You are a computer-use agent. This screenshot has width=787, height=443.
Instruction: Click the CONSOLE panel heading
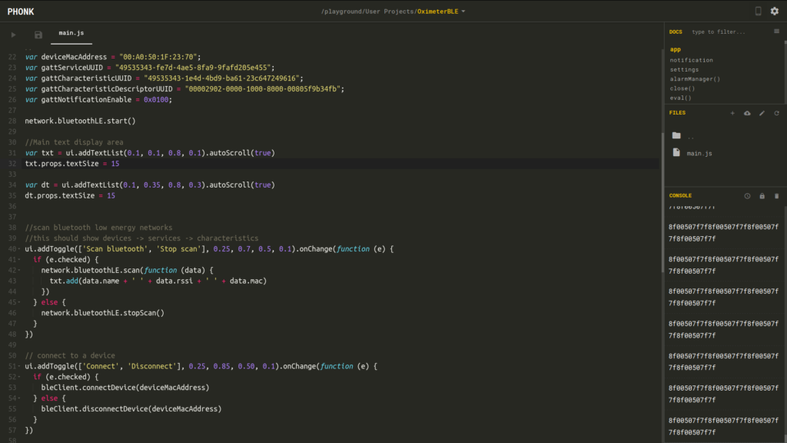(x=680, y=196)
